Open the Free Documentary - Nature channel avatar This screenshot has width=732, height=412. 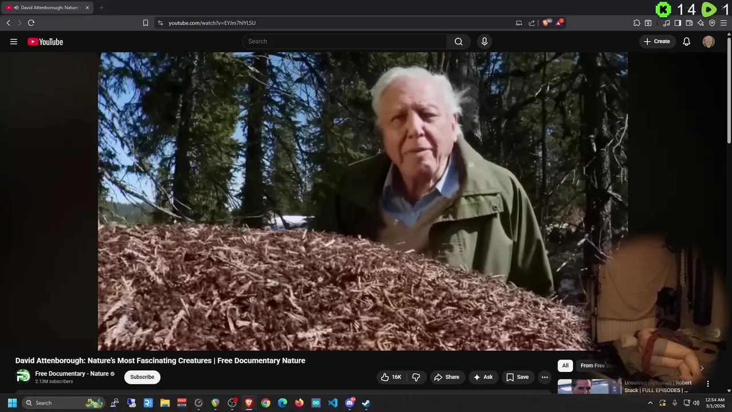[23, 376]
